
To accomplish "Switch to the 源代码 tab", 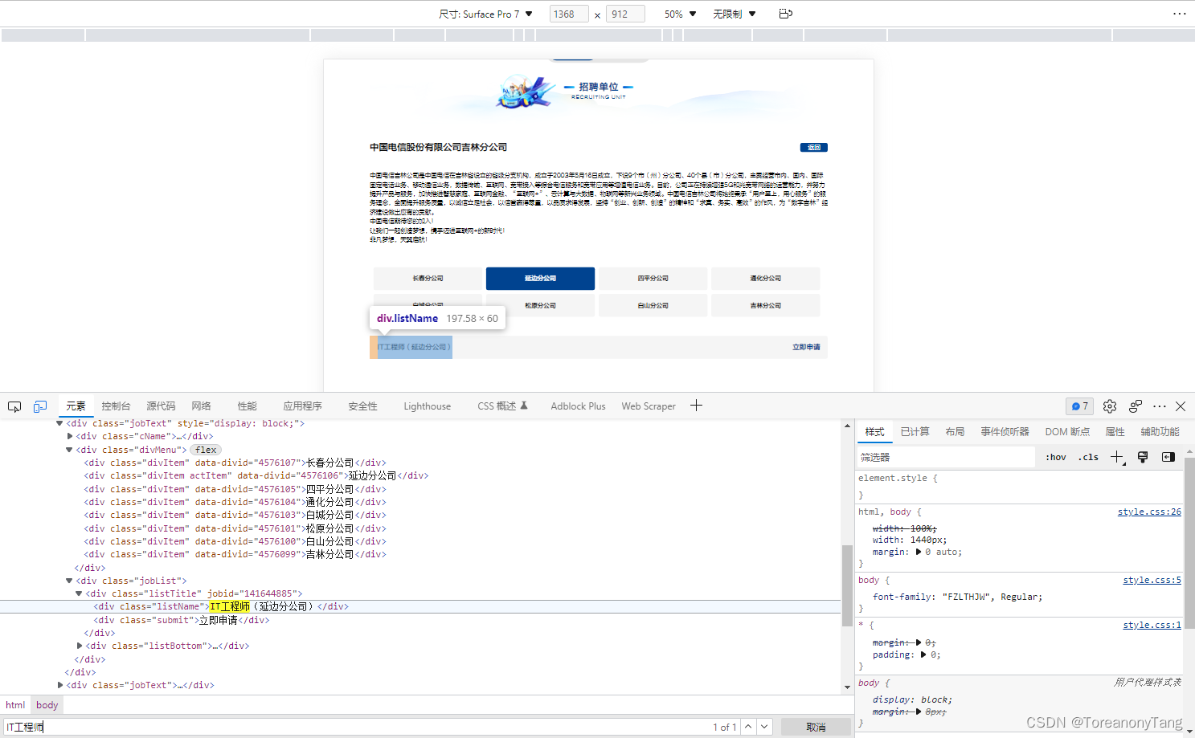I will pyautogui.click(x=161, y=406).
